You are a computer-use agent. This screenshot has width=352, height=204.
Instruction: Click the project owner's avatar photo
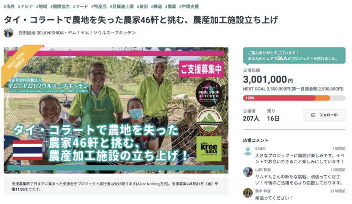(x=9, y=33)
